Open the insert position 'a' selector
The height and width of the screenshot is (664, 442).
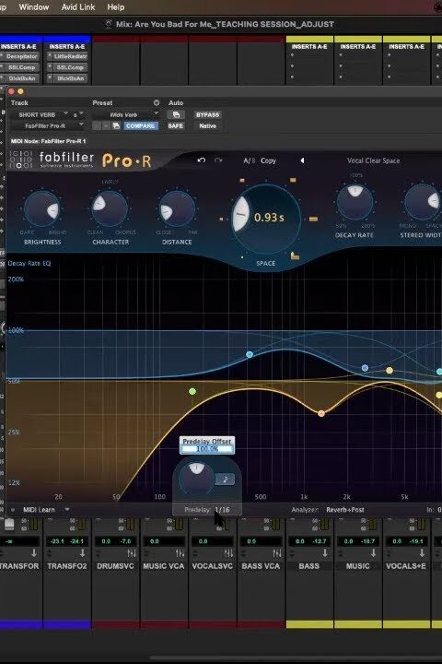(x=78, y=114)
